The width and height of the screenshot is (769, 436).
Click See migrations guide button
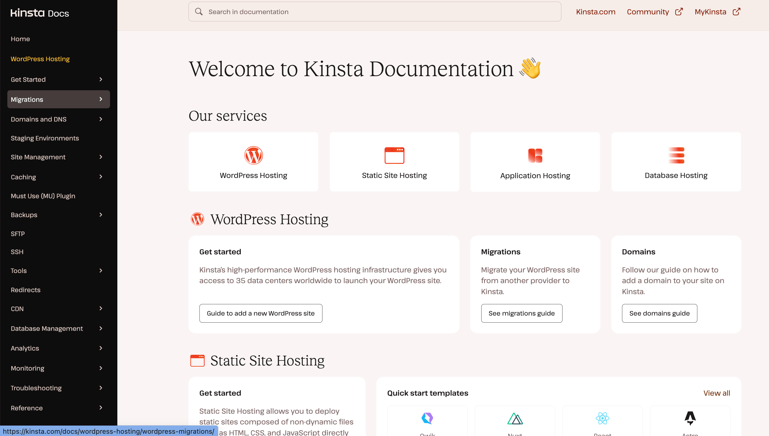[x=521, y=313]
